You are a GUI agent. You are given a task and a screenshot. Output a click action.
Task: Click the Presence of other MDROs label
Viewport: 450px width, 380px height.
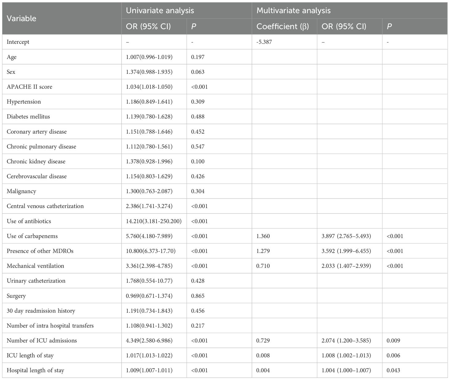[x=40, y=251]
